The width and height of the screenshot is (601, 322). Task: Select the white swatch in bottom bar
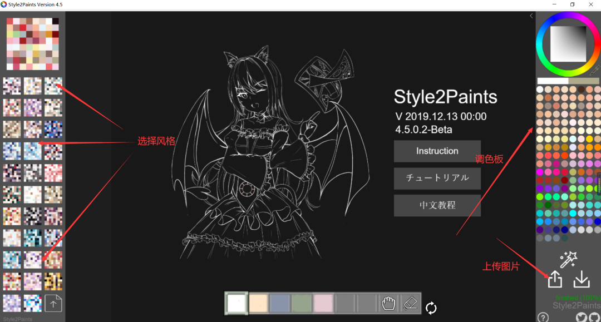(236, 304)
